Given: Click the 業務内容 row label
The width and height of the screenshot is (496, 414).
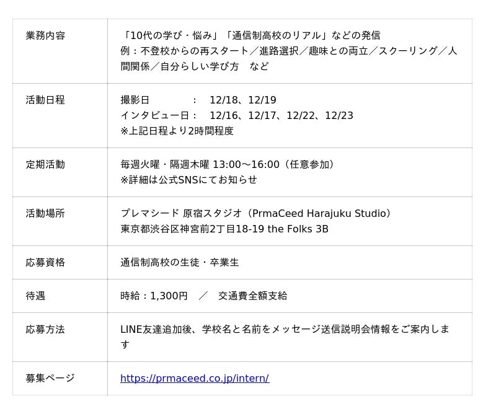Looking at the screenshot, I should [x=45, y=35].
